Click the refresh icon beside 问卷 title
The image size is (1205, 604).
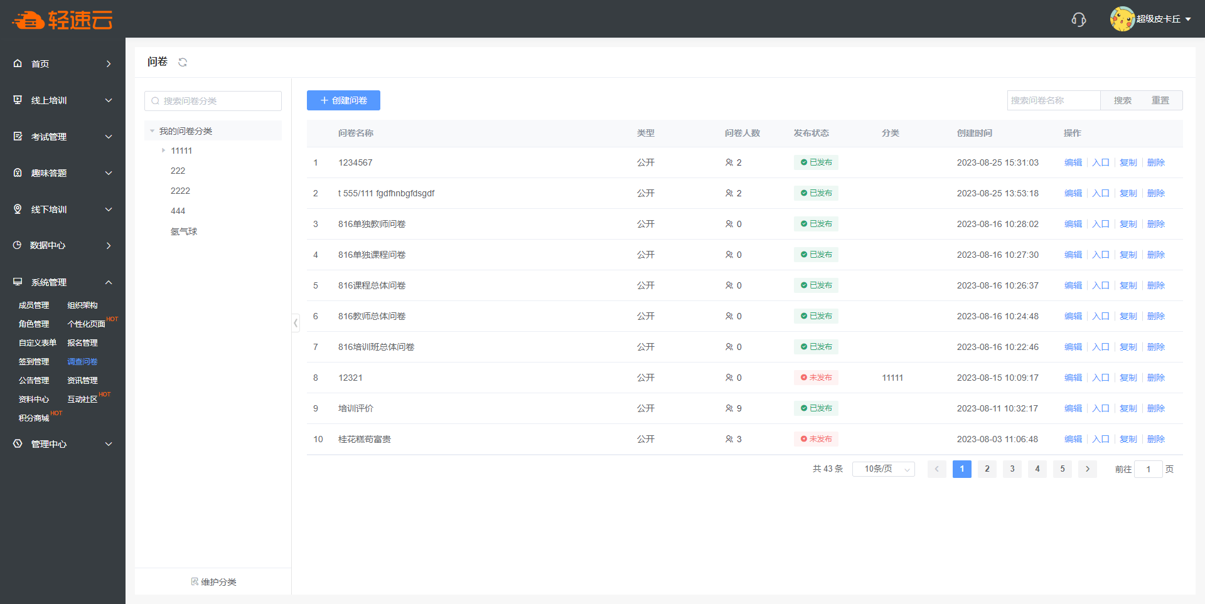(183, 62)
